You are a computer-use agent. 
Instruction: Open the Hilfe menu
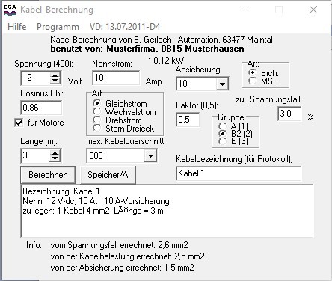point(17,27)
